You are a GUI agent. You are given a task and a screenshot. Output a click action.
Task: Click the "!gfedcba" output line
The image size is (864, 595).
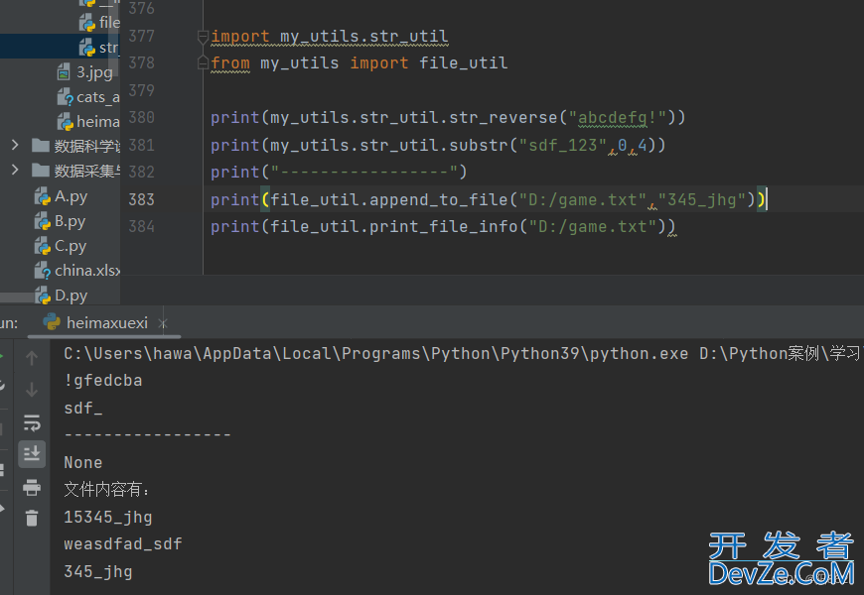pos(103,381)
